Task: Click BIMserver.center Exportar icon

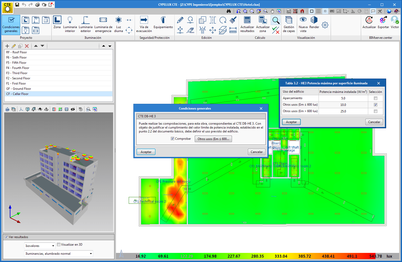Action: pos(383,22)
